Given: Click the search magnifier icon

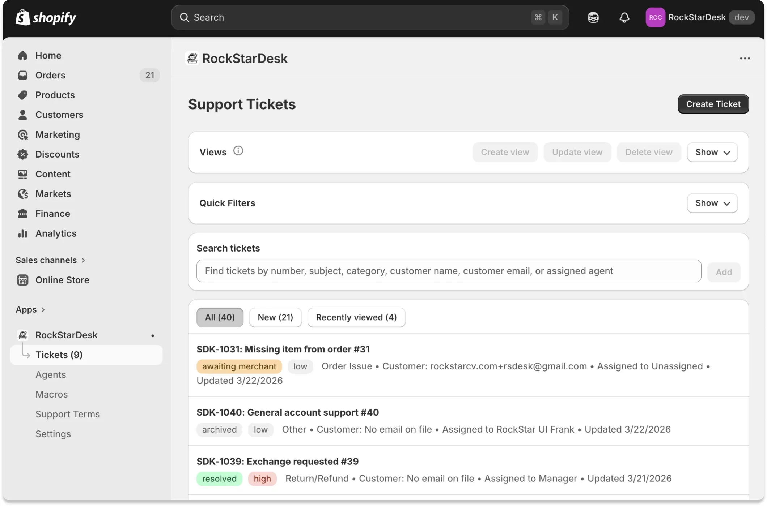Looking at the screenshot, I should pyautogui.click(x=184, y=17).
